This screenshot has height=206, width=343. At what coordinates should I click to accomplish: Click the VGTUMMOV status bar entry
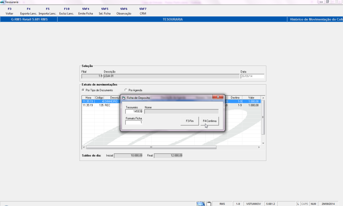253,204
